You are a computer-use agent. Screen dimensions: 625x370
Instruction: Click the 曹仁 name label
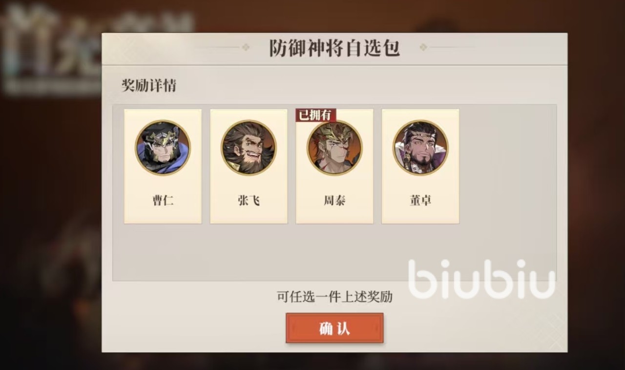pyautogui.click(x=163, y=201)
